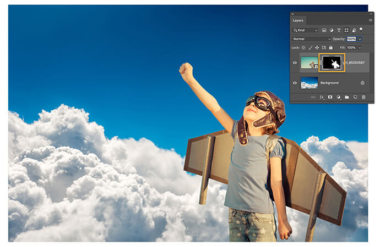
Task: Add a layer style fx icon
Action: click(x=322, y=97)
